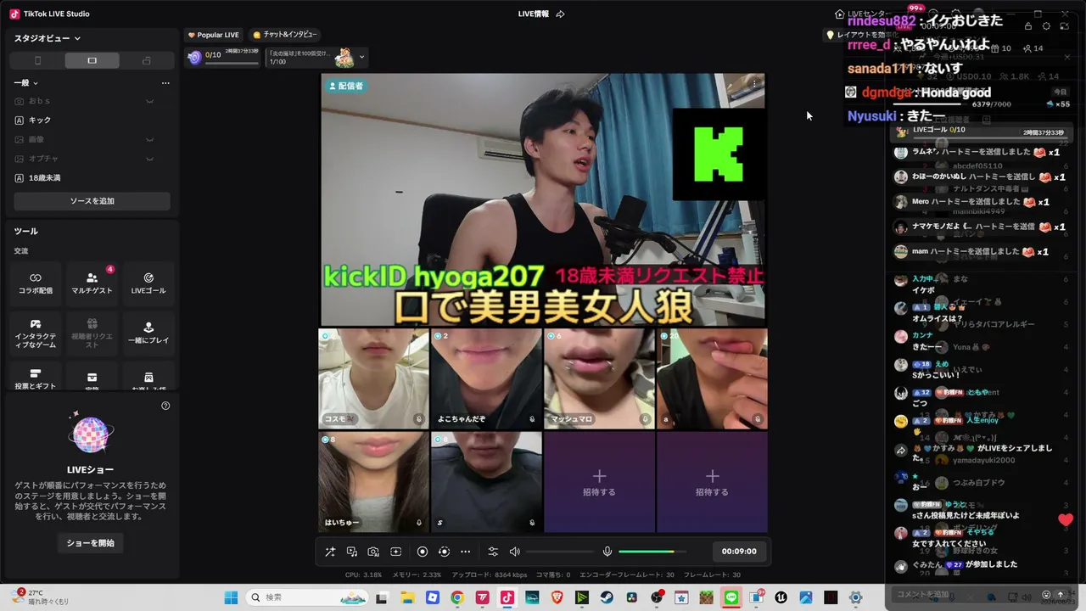
Task: Toggle mic for guest マッシュマロ
Action: coord(645,419)
